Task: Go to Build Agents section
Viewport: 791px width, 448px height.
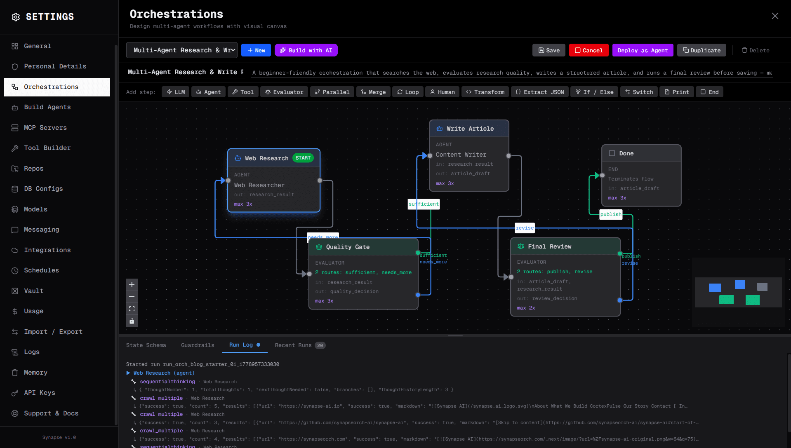Action: [57, 107]
